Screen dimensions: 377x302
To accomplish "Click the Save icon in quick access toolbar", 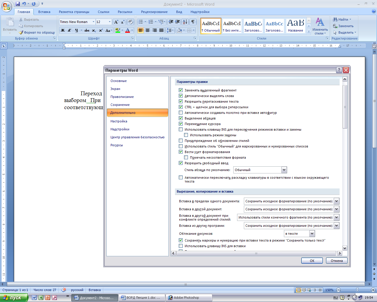I will point(18,4).
